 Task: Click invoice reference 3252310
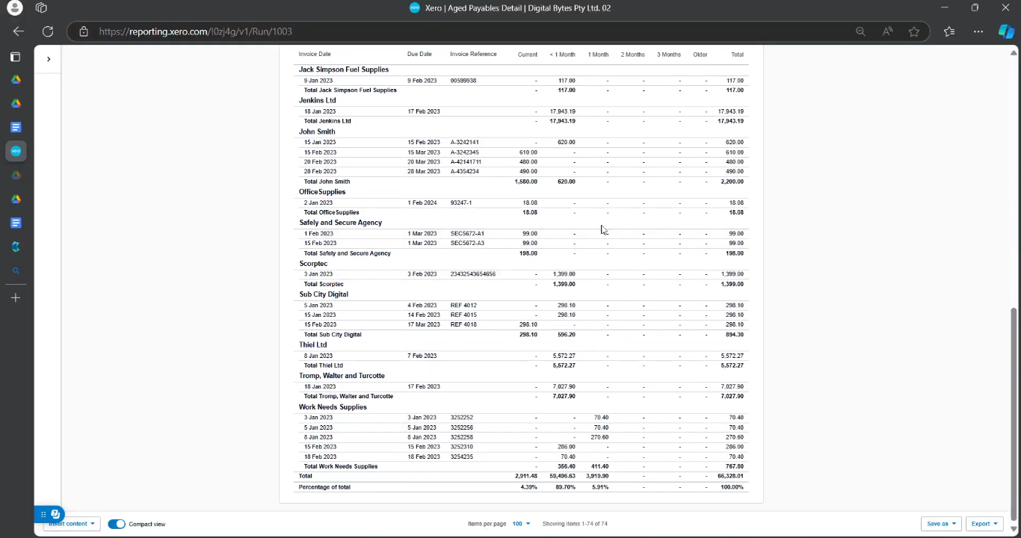click(462, 447)
